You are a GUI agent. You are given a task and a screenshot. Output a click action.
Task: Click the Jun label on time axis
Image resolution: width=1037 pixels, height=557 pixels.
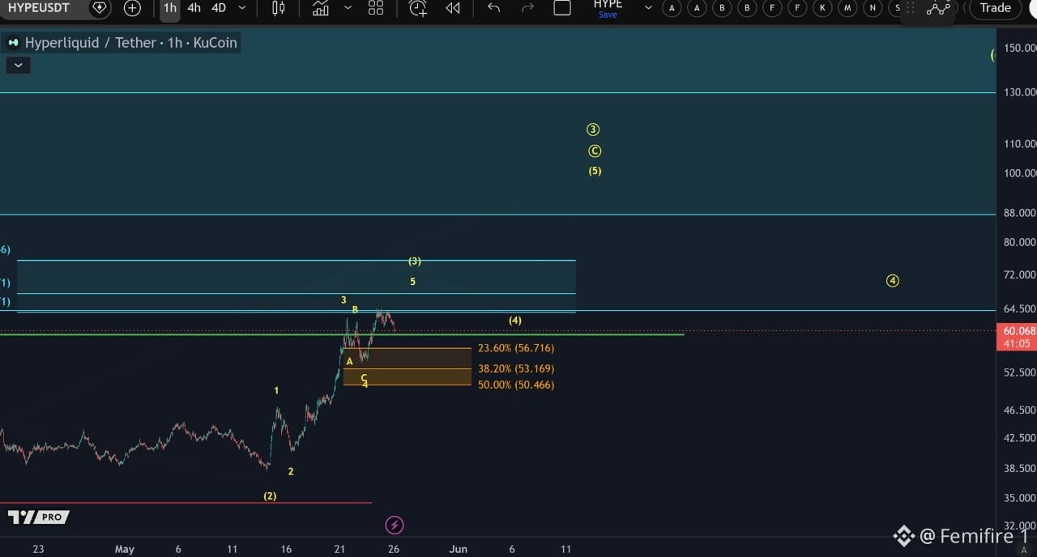[x=459, y=549]
